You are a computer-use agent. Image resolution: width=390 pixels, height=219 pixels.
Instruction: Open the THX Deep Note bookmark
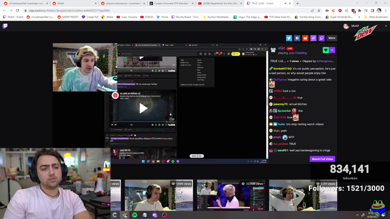coord(278,17)
